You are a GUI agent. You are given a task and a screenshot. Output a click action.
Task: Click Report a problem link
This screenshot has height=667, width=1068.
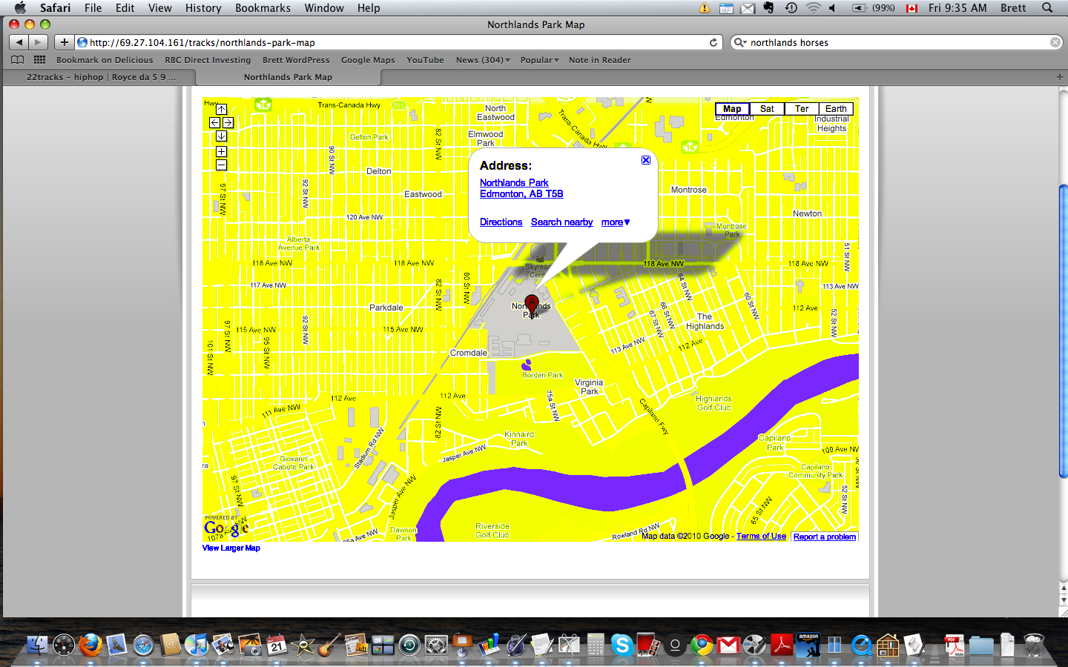pyautogui.click(x=825, y=537)
